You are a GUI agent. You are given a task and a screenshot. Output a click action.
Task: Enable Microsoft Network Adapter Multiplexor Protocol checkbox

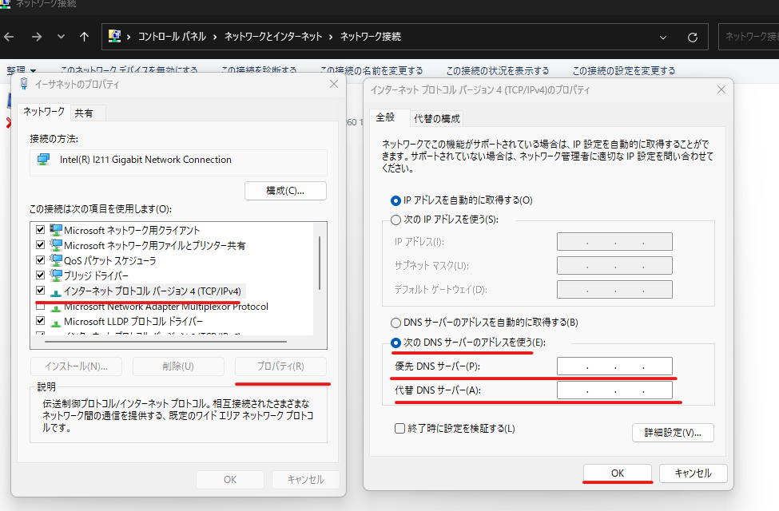point(40,306)
